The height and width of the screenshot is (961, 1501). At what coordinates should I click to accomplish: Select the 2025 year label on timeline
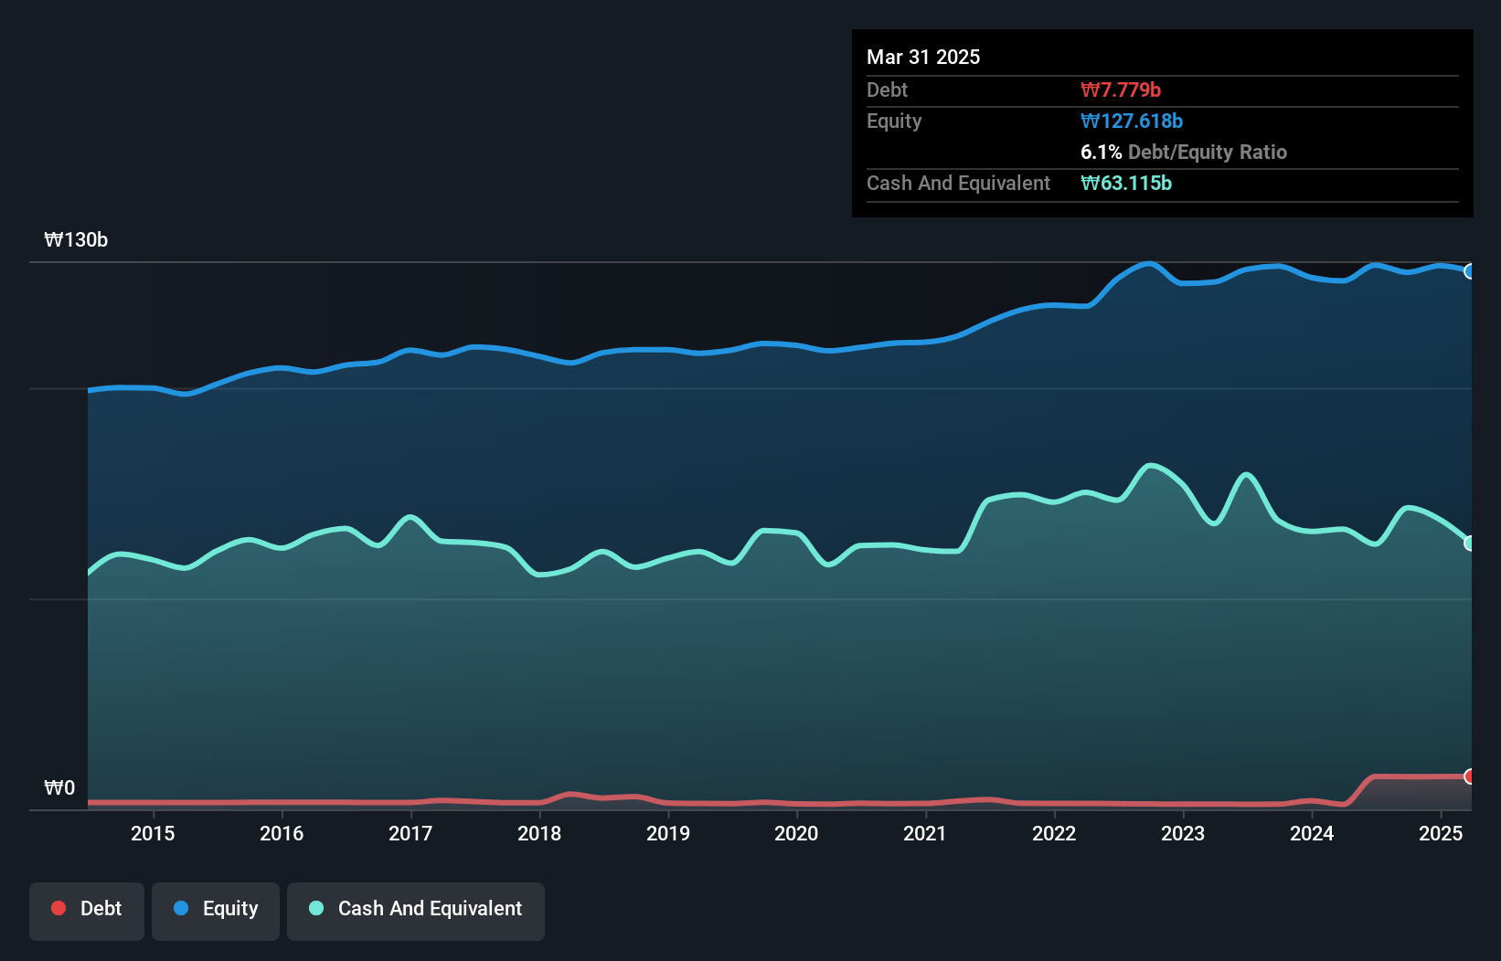pyautogui.click(x=1442, y=833)
